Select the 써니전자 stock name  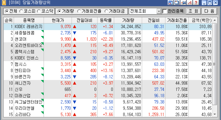[x=23, y=83]
